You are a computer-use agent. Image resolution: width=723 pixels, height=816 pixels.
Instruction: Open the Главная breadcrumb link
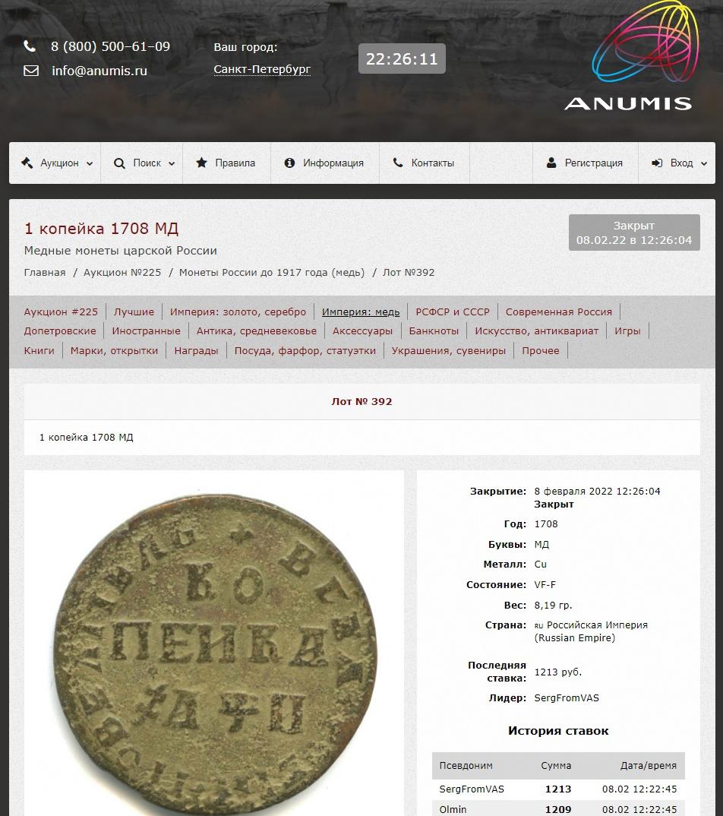45,272
